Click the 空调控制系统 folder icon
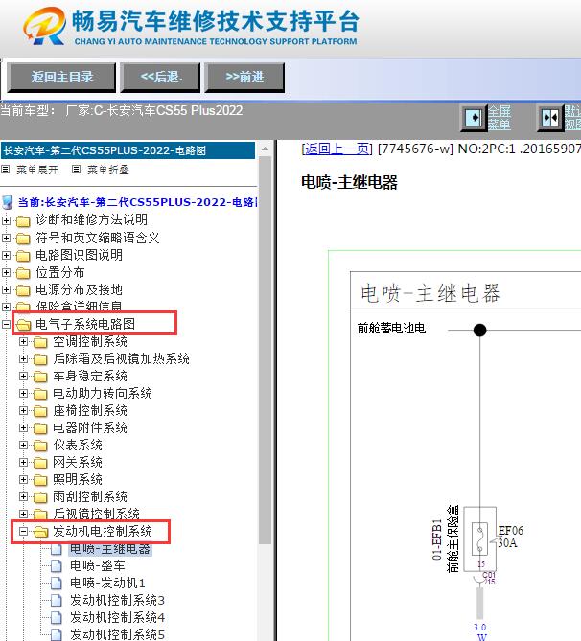 pos(40,342)
